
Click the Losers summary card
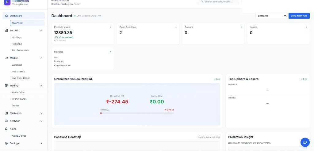pyautogui.click(x=278, y=34)
